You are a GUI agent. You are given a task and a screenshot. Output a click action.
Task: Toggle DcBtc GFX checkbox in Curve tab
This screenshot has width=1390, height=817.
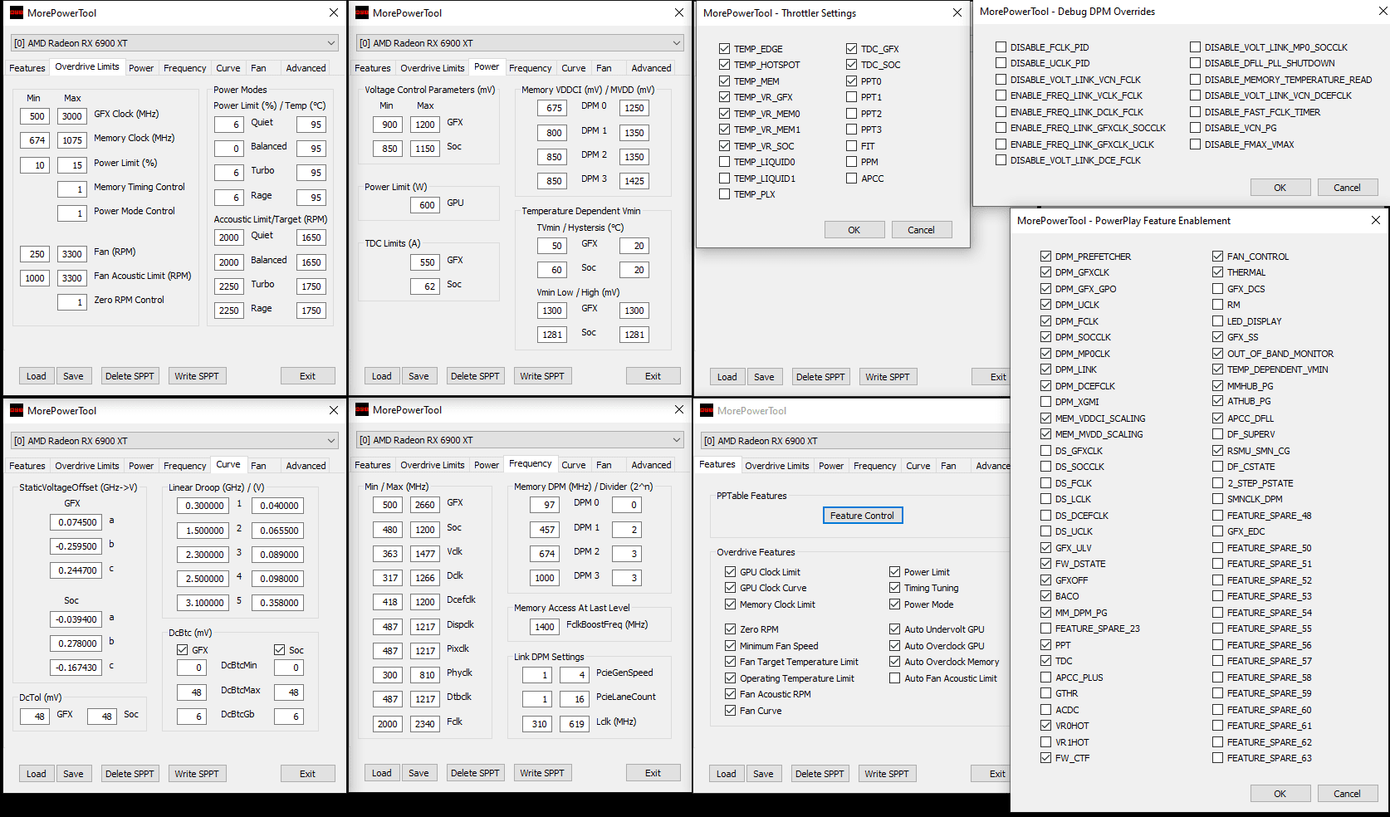click(182, 650)
